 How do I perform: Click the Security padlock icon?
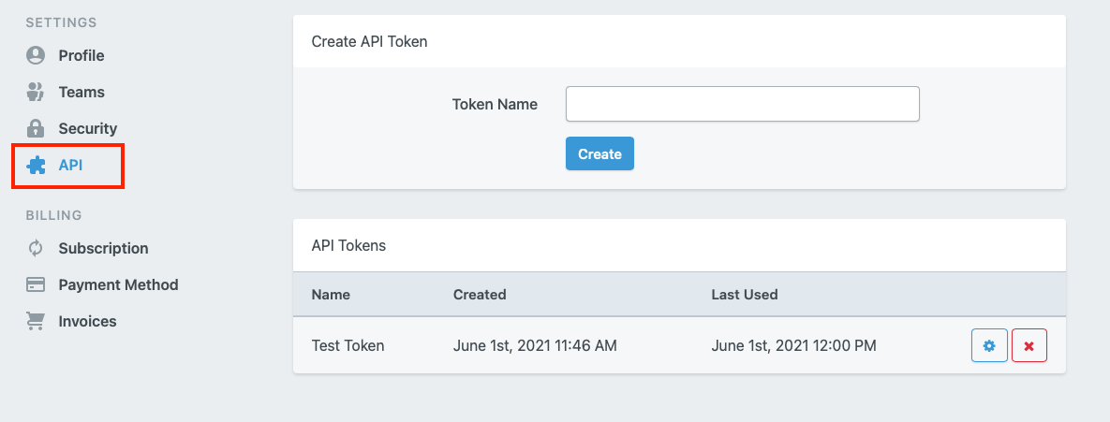pyautogui.click(x=36, y=128)
